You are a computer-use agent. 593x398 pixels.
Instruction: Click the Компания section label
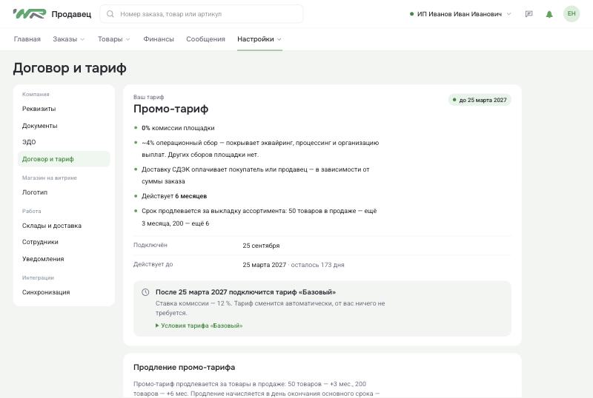pos(36,94)
